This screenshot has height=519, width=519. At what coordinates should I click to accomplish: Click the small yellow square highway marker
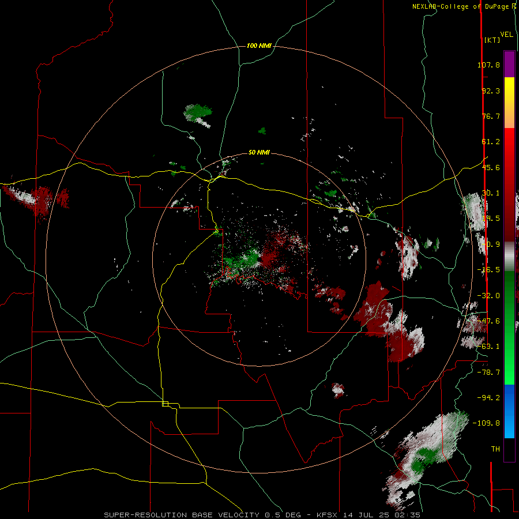(x=165, y=404)
